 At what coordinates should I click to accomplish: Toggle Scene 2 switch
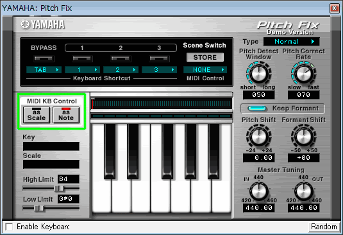coord(121,58)
